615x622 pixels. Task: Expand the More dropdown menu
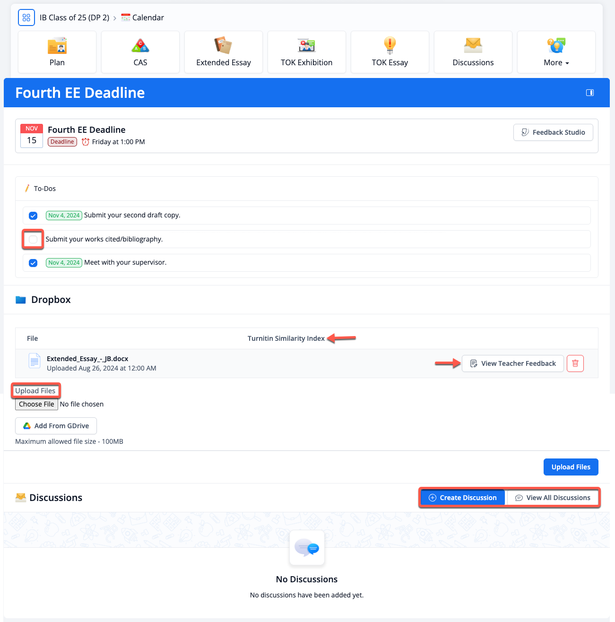[x=556, y=52]
